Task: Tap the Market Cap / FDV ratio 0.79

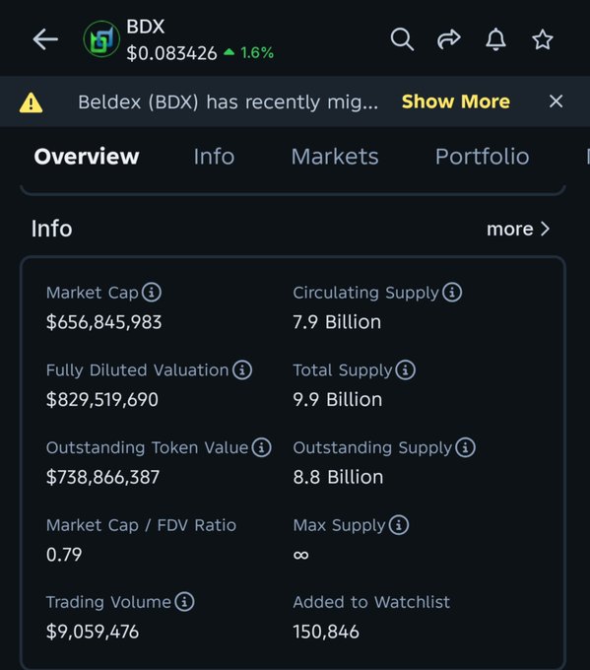Action: [x=64, y=555]
